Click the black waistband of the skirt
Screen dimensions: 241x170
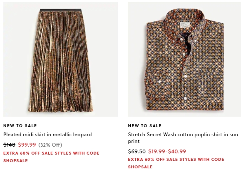60,10
